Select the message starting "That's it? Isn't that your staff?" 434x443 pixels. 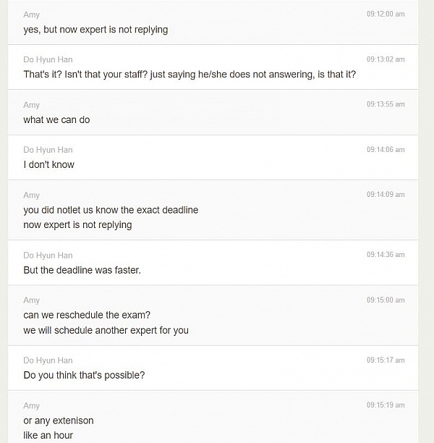coord(190,75)
